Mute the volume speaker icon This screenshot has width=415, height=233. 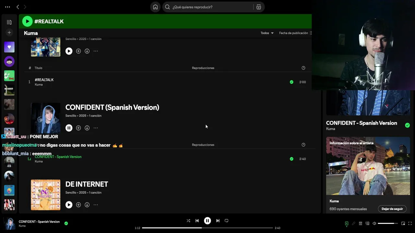coord(374,223)
